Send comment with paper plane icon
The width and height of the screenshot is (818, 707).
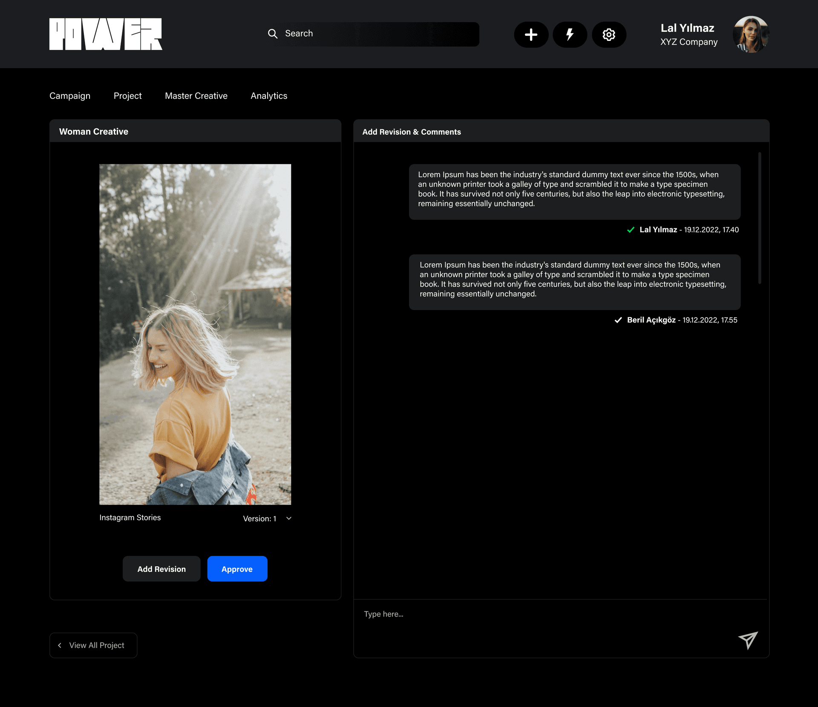pyautogui.click(x=748, y=640)
